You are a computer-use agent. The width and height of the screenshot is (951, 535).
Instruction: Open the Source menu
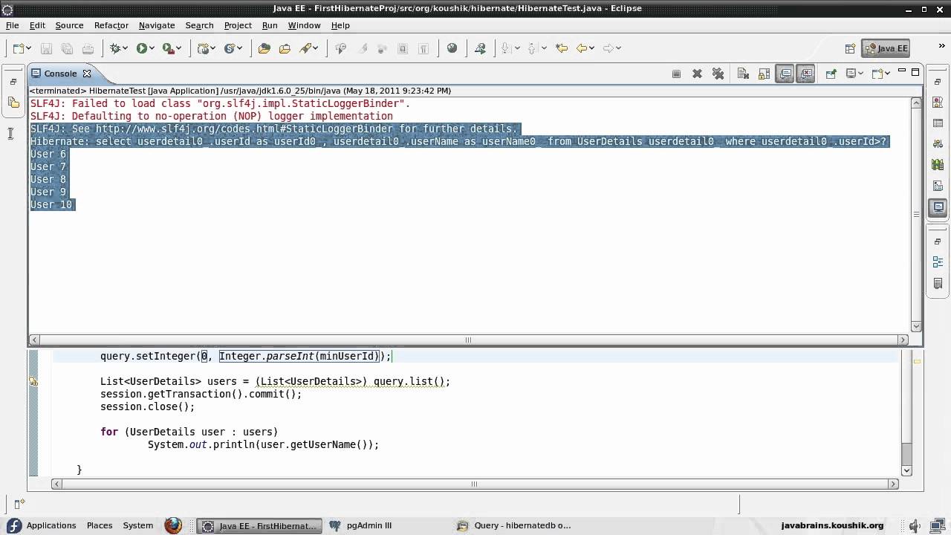click(69, 25)
